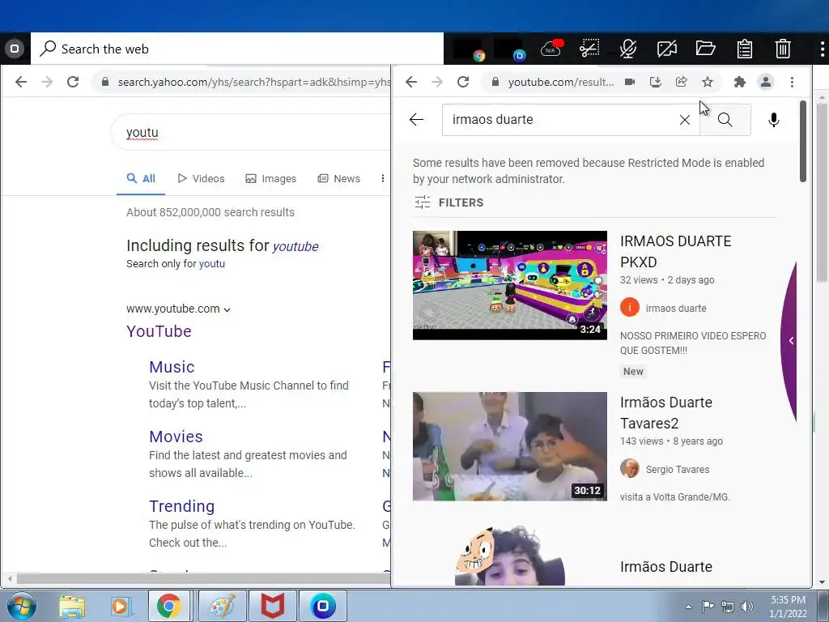Expand the purple side panel arrow

click(791, 341)
